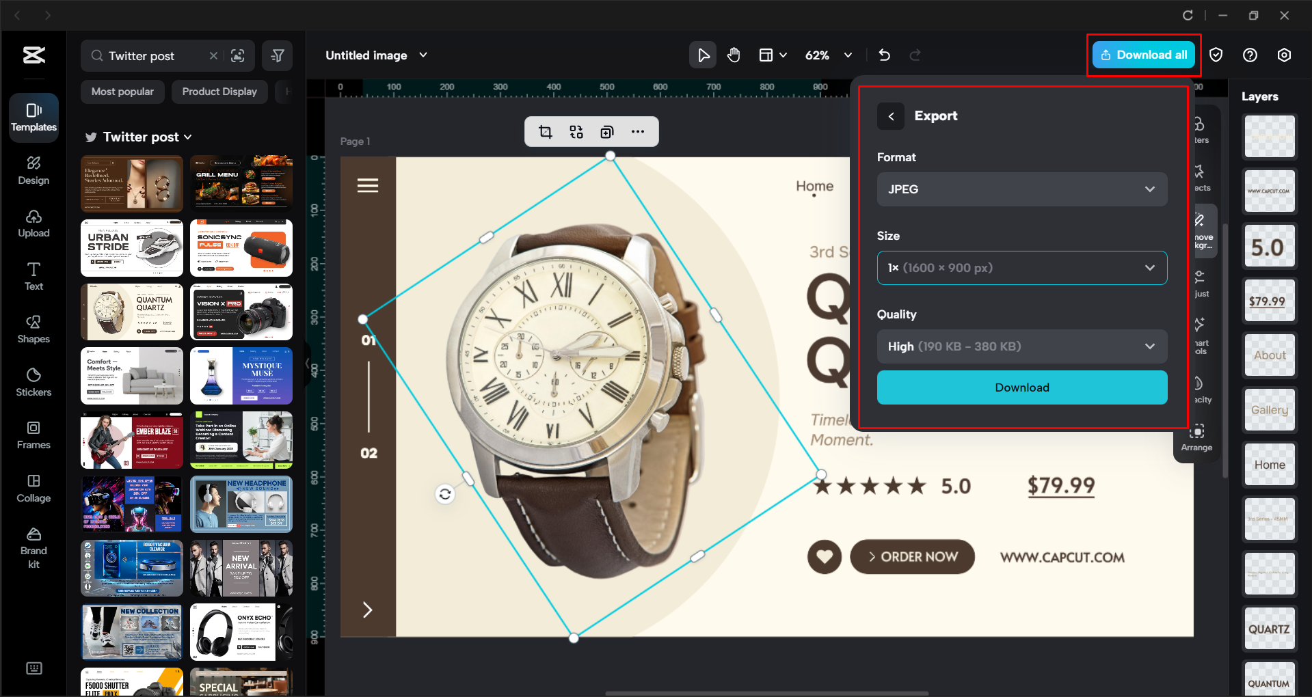Screen dimensions: 1312x697
Task: Select the Home layer thumbnail
Action: click(1270, 465)
